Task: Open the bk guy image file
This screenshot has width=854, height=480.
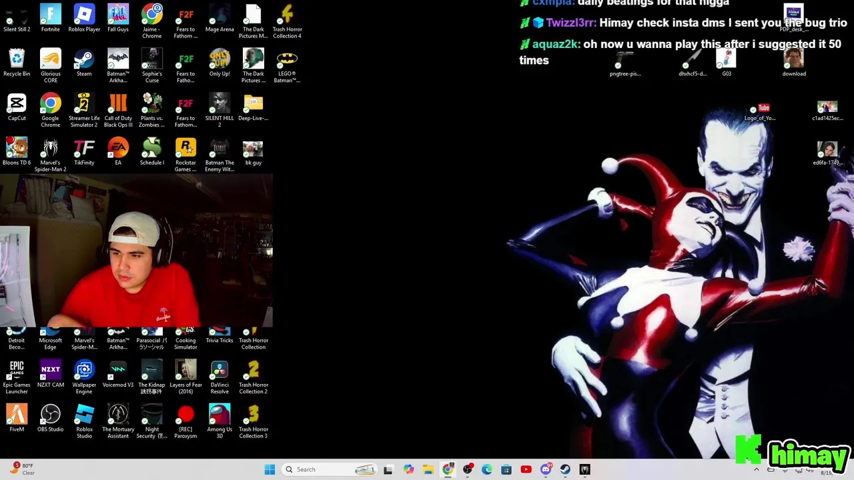Action: [254, 152]
